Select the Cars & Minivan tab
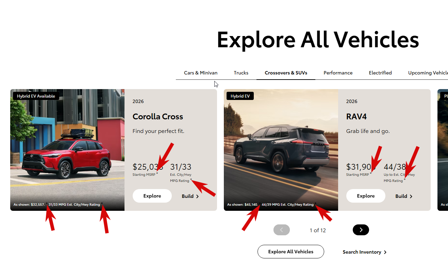The width and height of the screenshot is (448, 272). [x=201, y=73]
